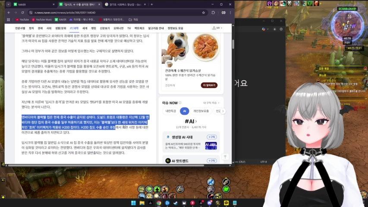
Task: Open the 이슈 NOW info icon
Action: (180, 103)
